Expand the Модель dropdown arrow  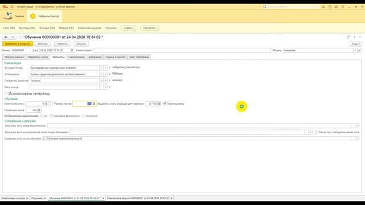[355, 51]
